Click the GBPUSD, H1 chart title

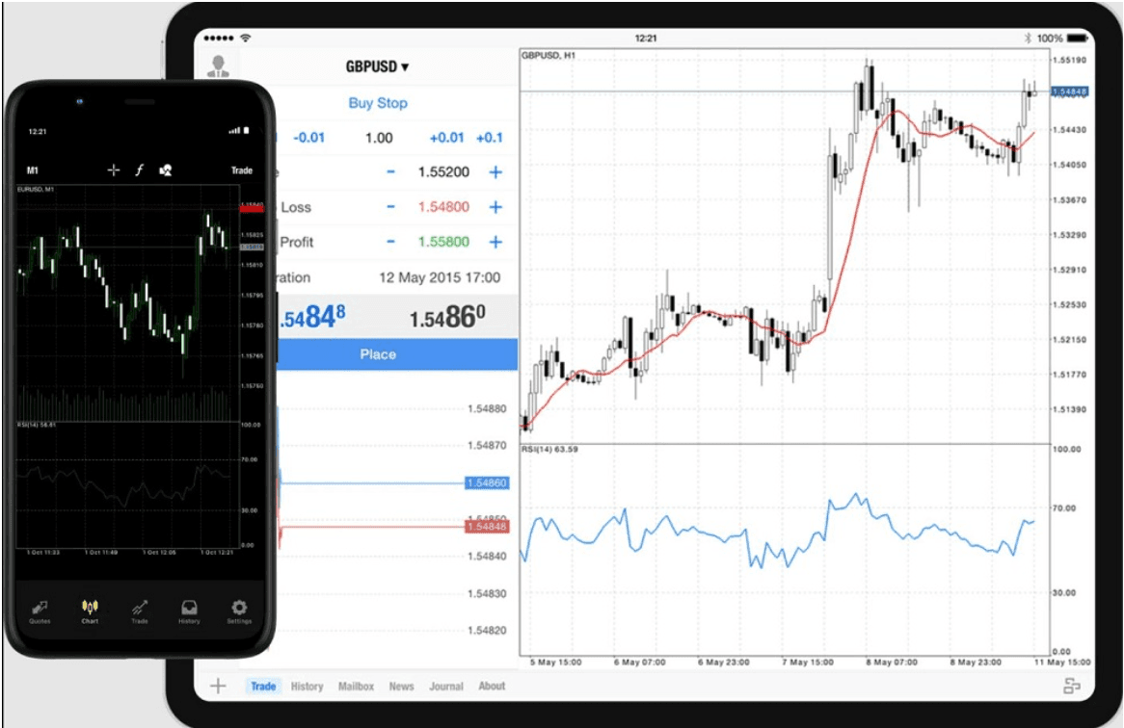(x=549, y=55)
